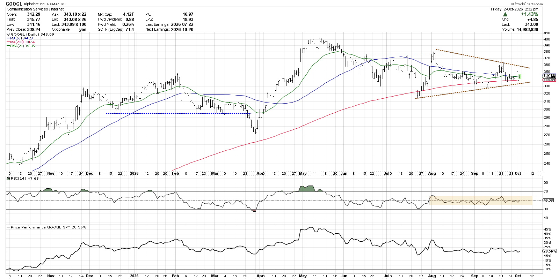Click the P/E value 16.97

tap(188, 14)
